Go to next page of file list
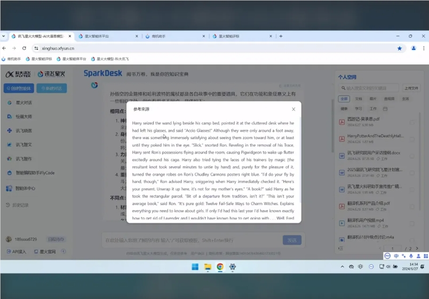This screenshot has height=299, width=429. click(417, 248)
